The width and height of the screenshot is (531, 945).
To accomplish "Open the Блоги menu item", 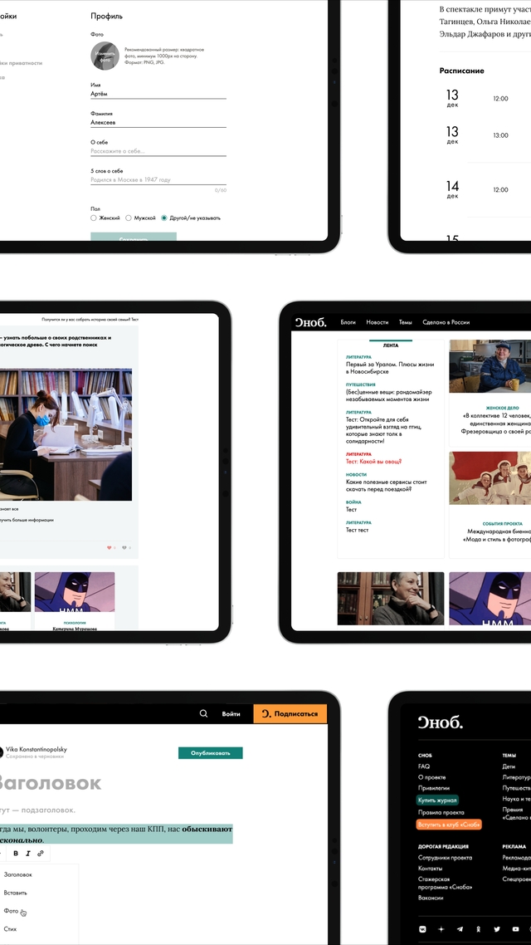I will point(348,322).
